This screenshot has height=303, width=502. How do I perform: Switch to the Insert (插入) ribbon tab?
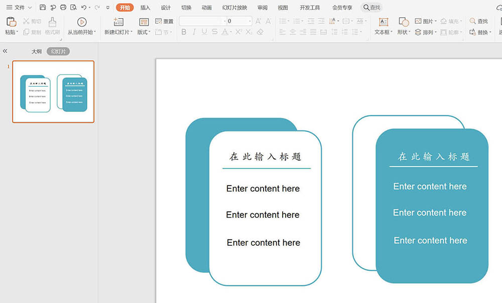(145, 8)
